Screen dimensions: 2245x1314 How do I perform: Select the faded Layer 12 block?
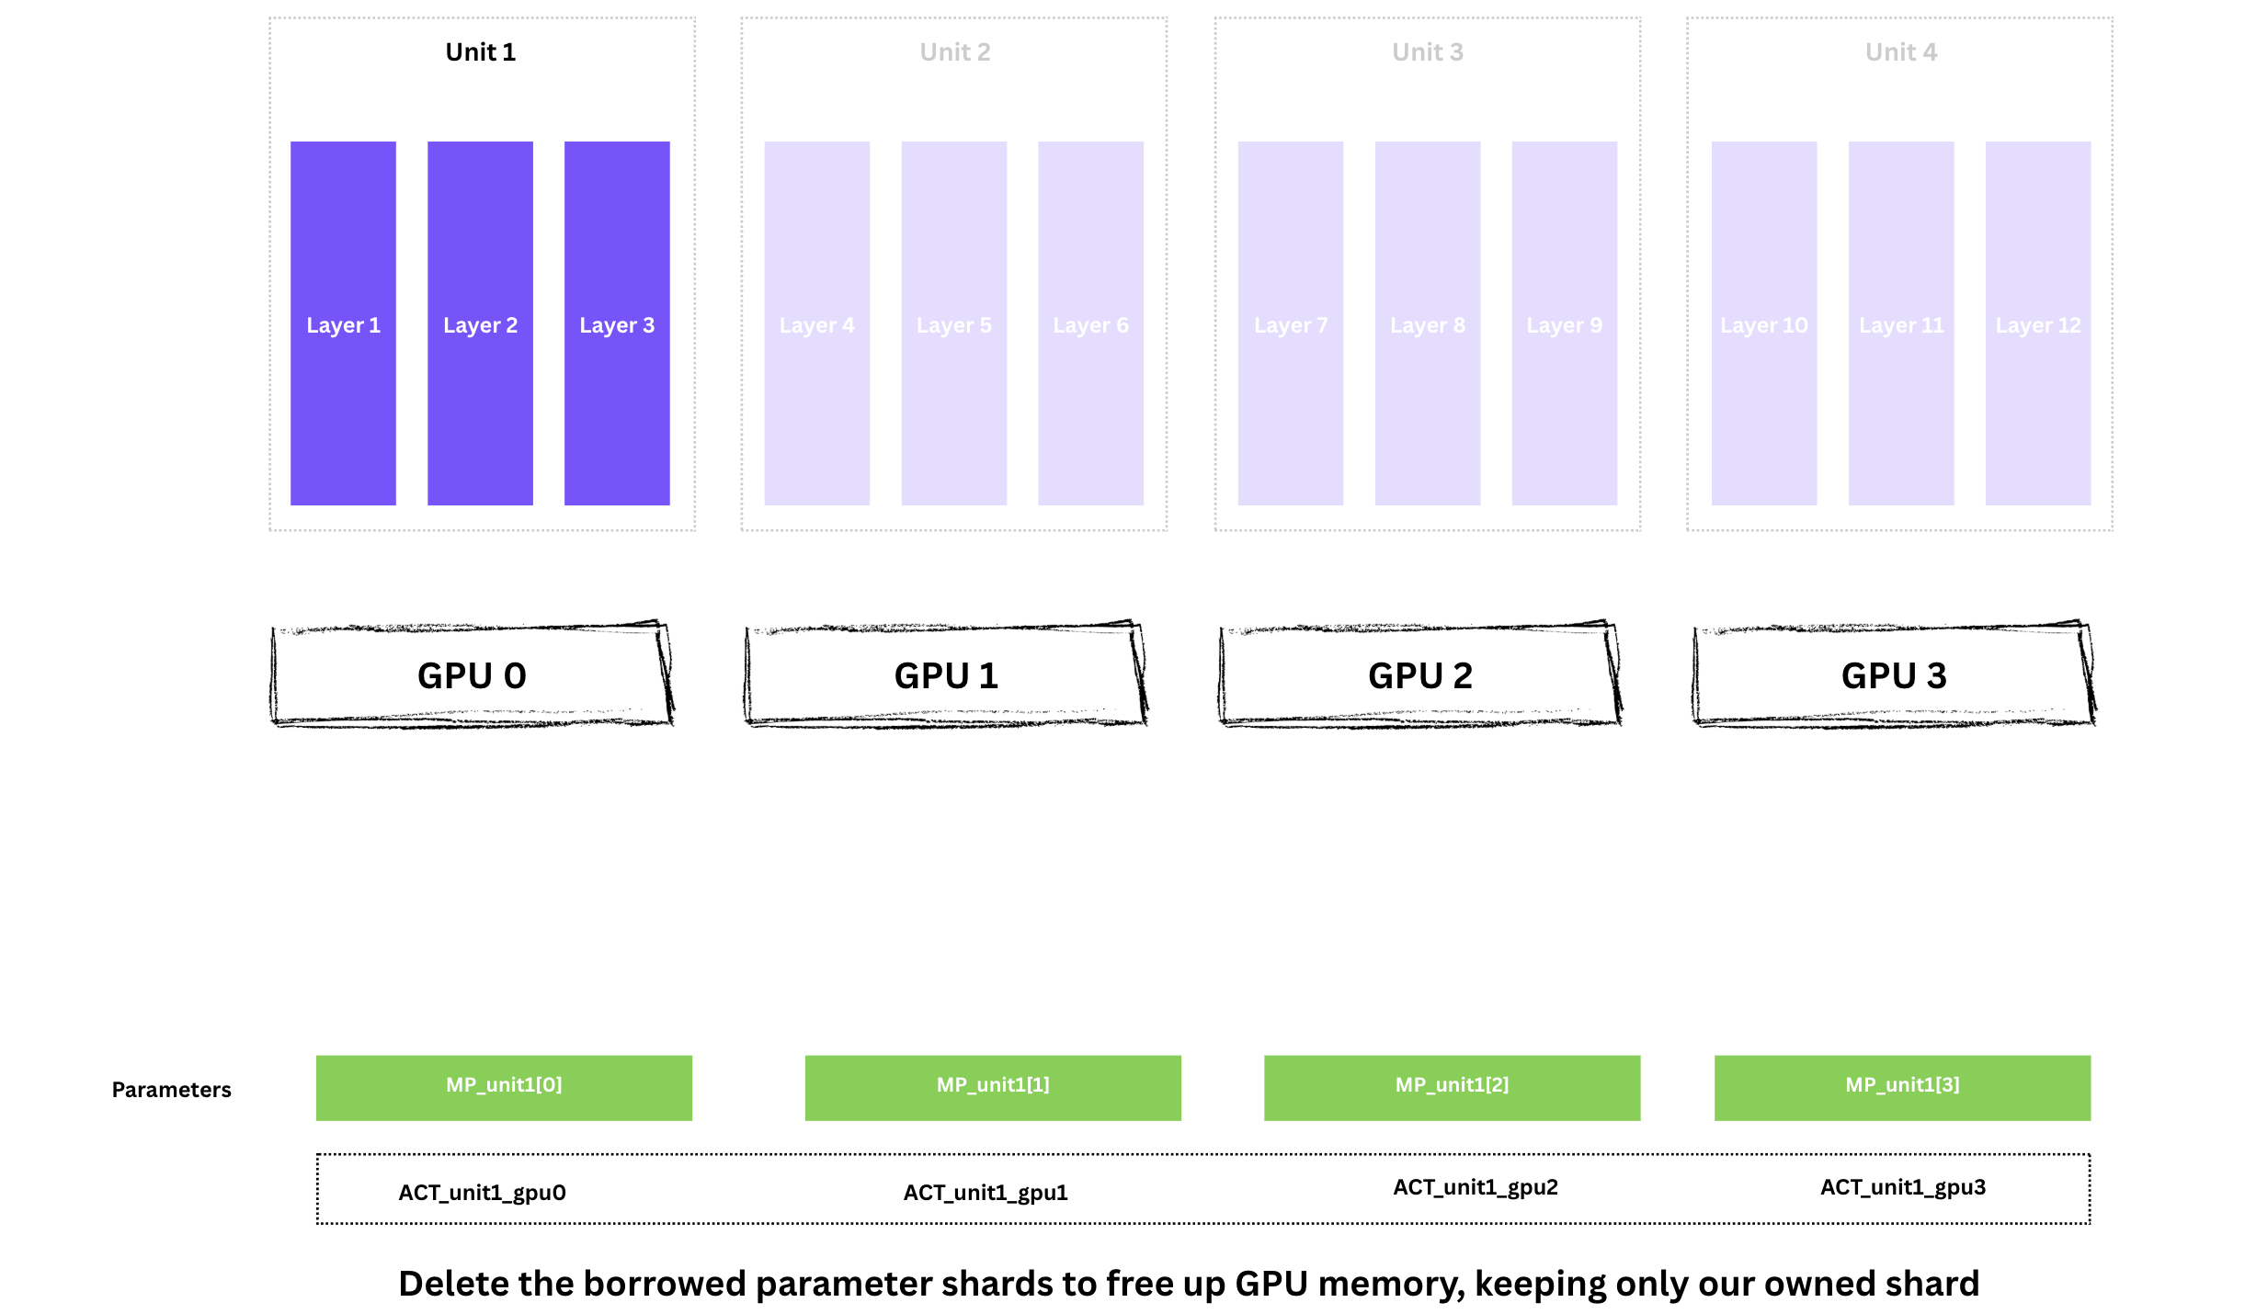point(2037,323)
